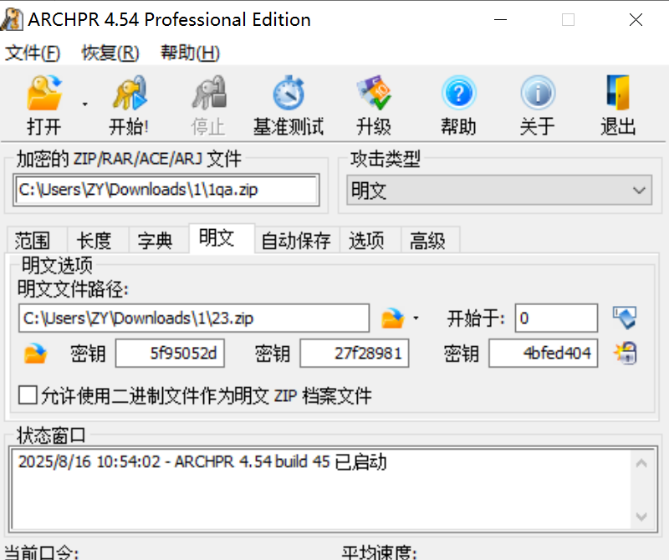Viewport: 669px width, 560px height.
Task: Browse for plaintext file via folder icon
Action: [x=392, y=318]
